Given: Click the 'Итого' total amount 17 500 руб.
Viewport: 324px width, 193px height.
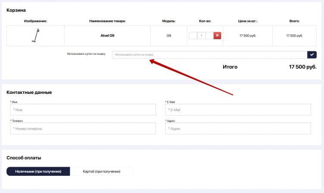Looking at the screenshot, I should point(302,67).
